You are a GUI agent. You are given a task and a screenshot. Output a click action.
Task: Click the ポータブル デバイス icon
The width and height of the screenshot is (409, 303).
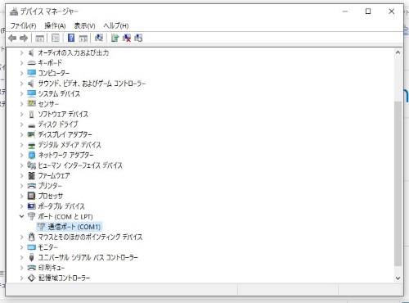coord(31,206)
